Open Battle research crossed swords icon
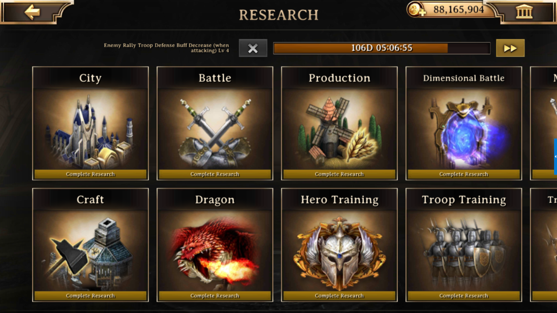 (x=215, y=129)
